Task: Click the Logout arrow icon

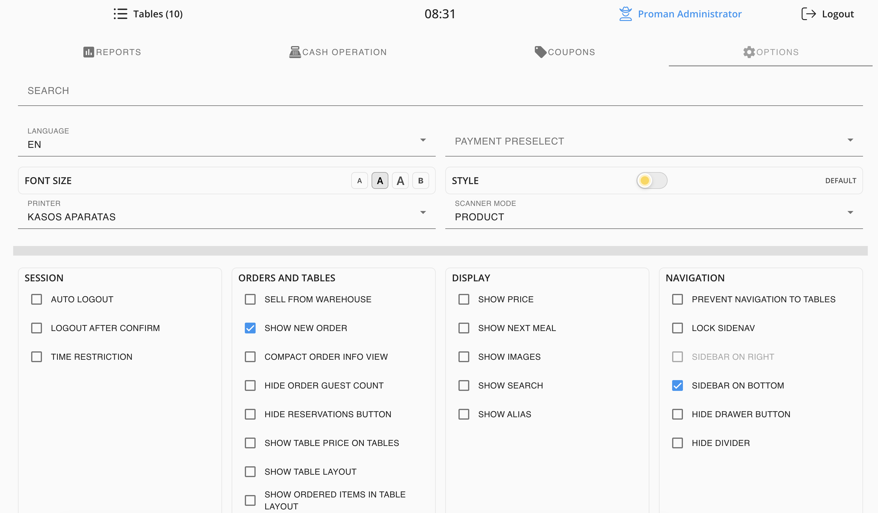Action: tap(808, 14)
